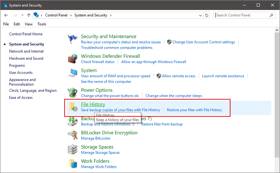
Task: Expand the System and Security breadcrumb chevron
Action: click(110, 15)
